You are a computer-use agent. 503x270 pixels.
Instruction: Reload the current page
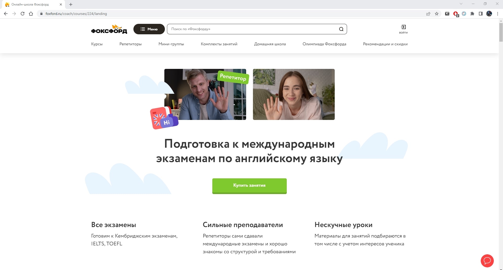point(23,14)
